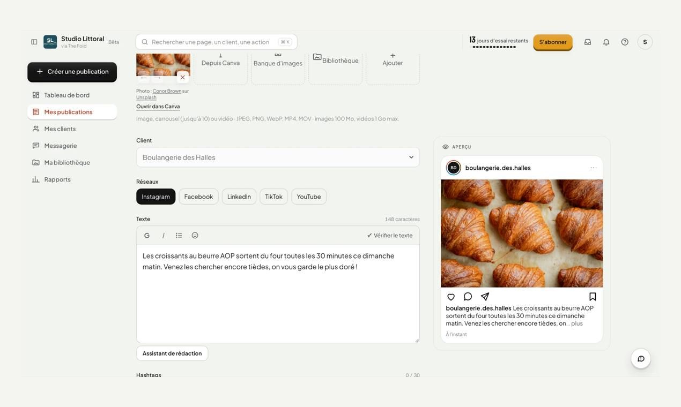This screenshot has height=407, width=681.
Task: Open the Unsplash link
Action: (x=146, y=97)
